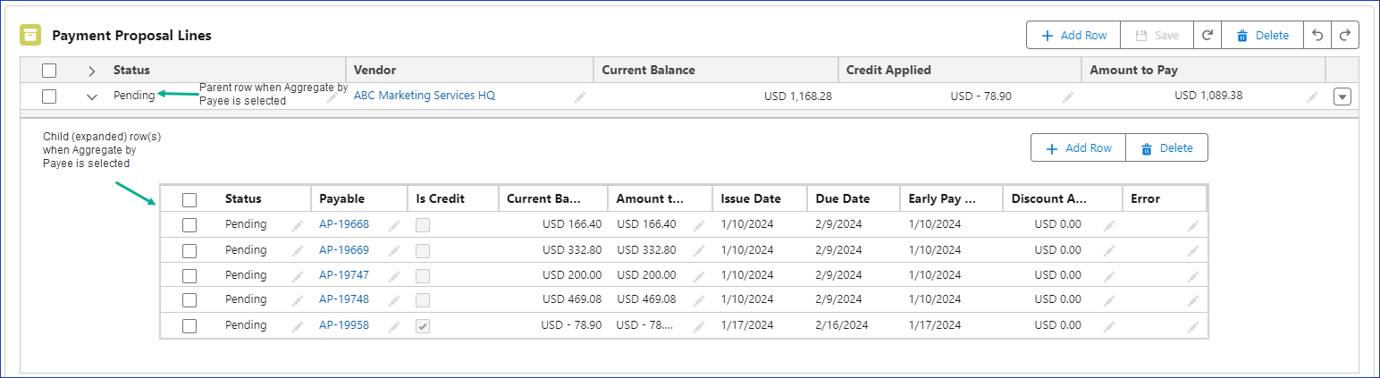1380x378 pixels.
Task: Click Delete button in the child rows section
Action: click(1166, 148)
